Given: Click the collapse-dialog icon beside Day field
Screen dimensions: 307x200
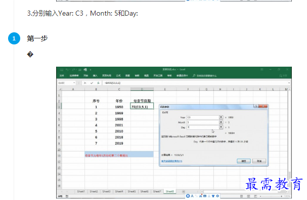Looking at the screenshot, I should click(x=221, y=127).
